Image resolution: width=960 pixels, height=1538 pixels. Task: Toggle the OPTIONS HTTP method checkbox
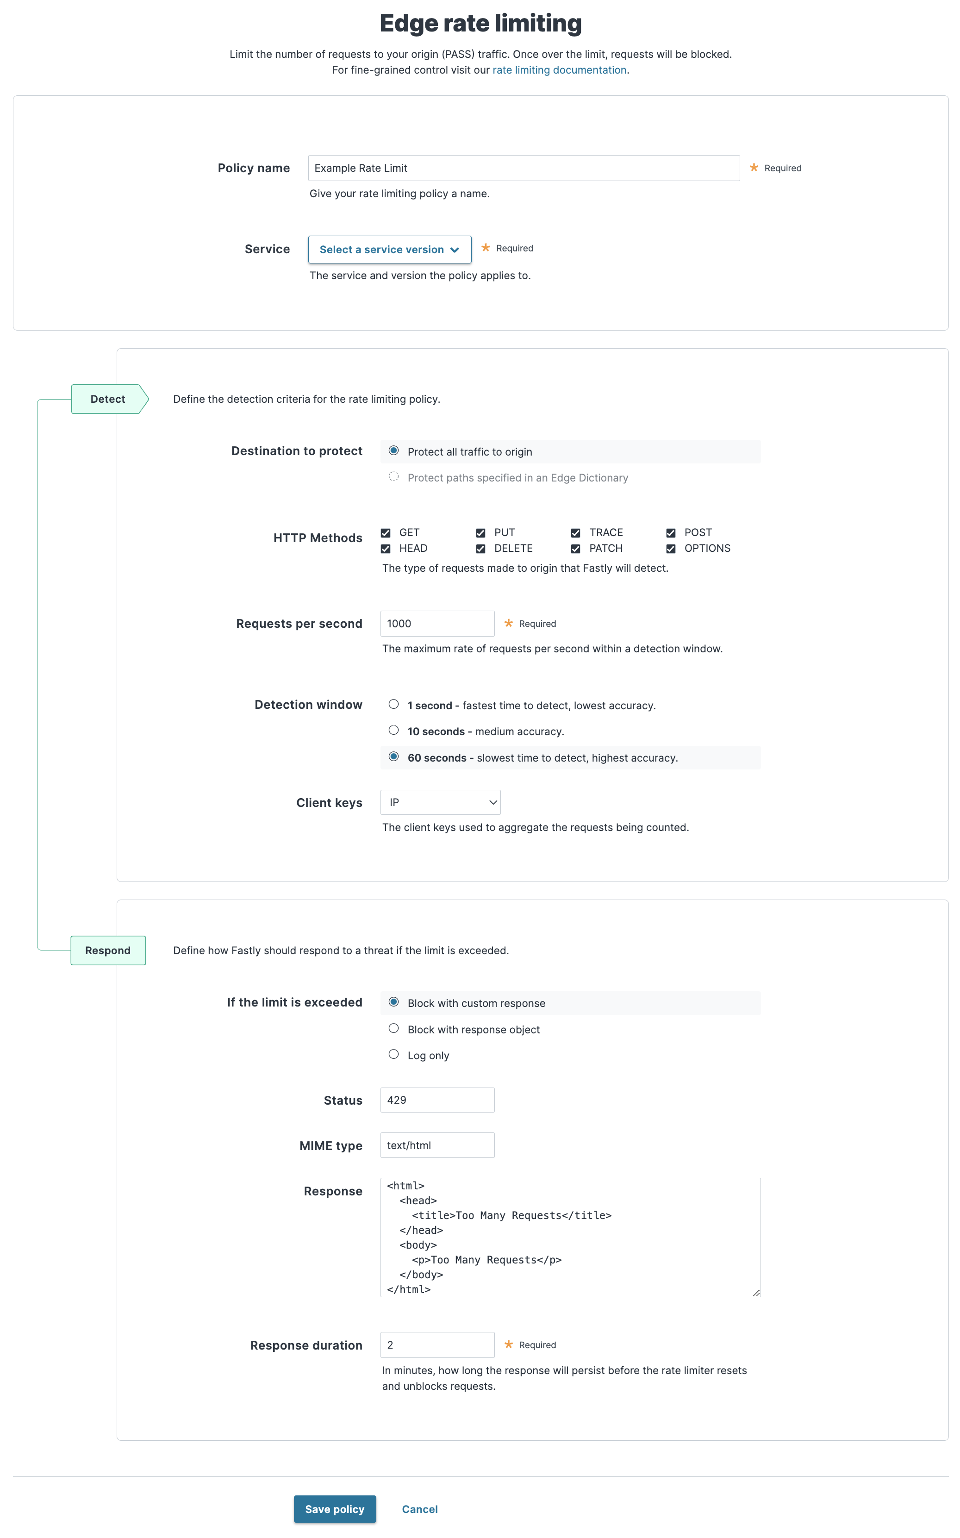[x=671, y=548]
